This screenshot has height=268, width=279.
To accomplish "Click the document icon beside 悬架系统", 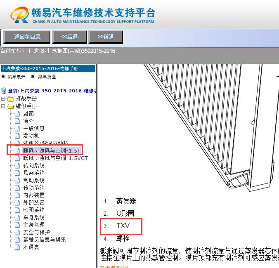I will coord(17,173).
